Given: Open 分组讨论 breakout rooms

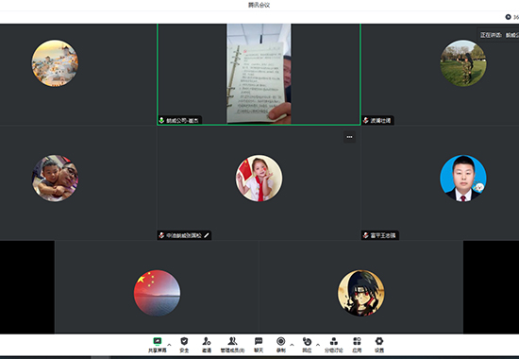Looking at the screenshot, I should 334,345.
